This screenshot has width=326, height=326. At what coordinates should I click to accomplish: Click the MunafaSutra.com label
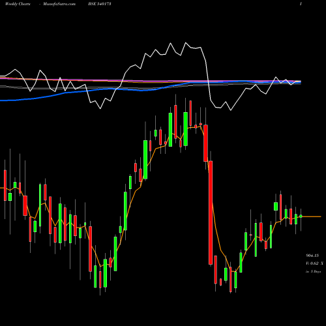coord(59,4)
